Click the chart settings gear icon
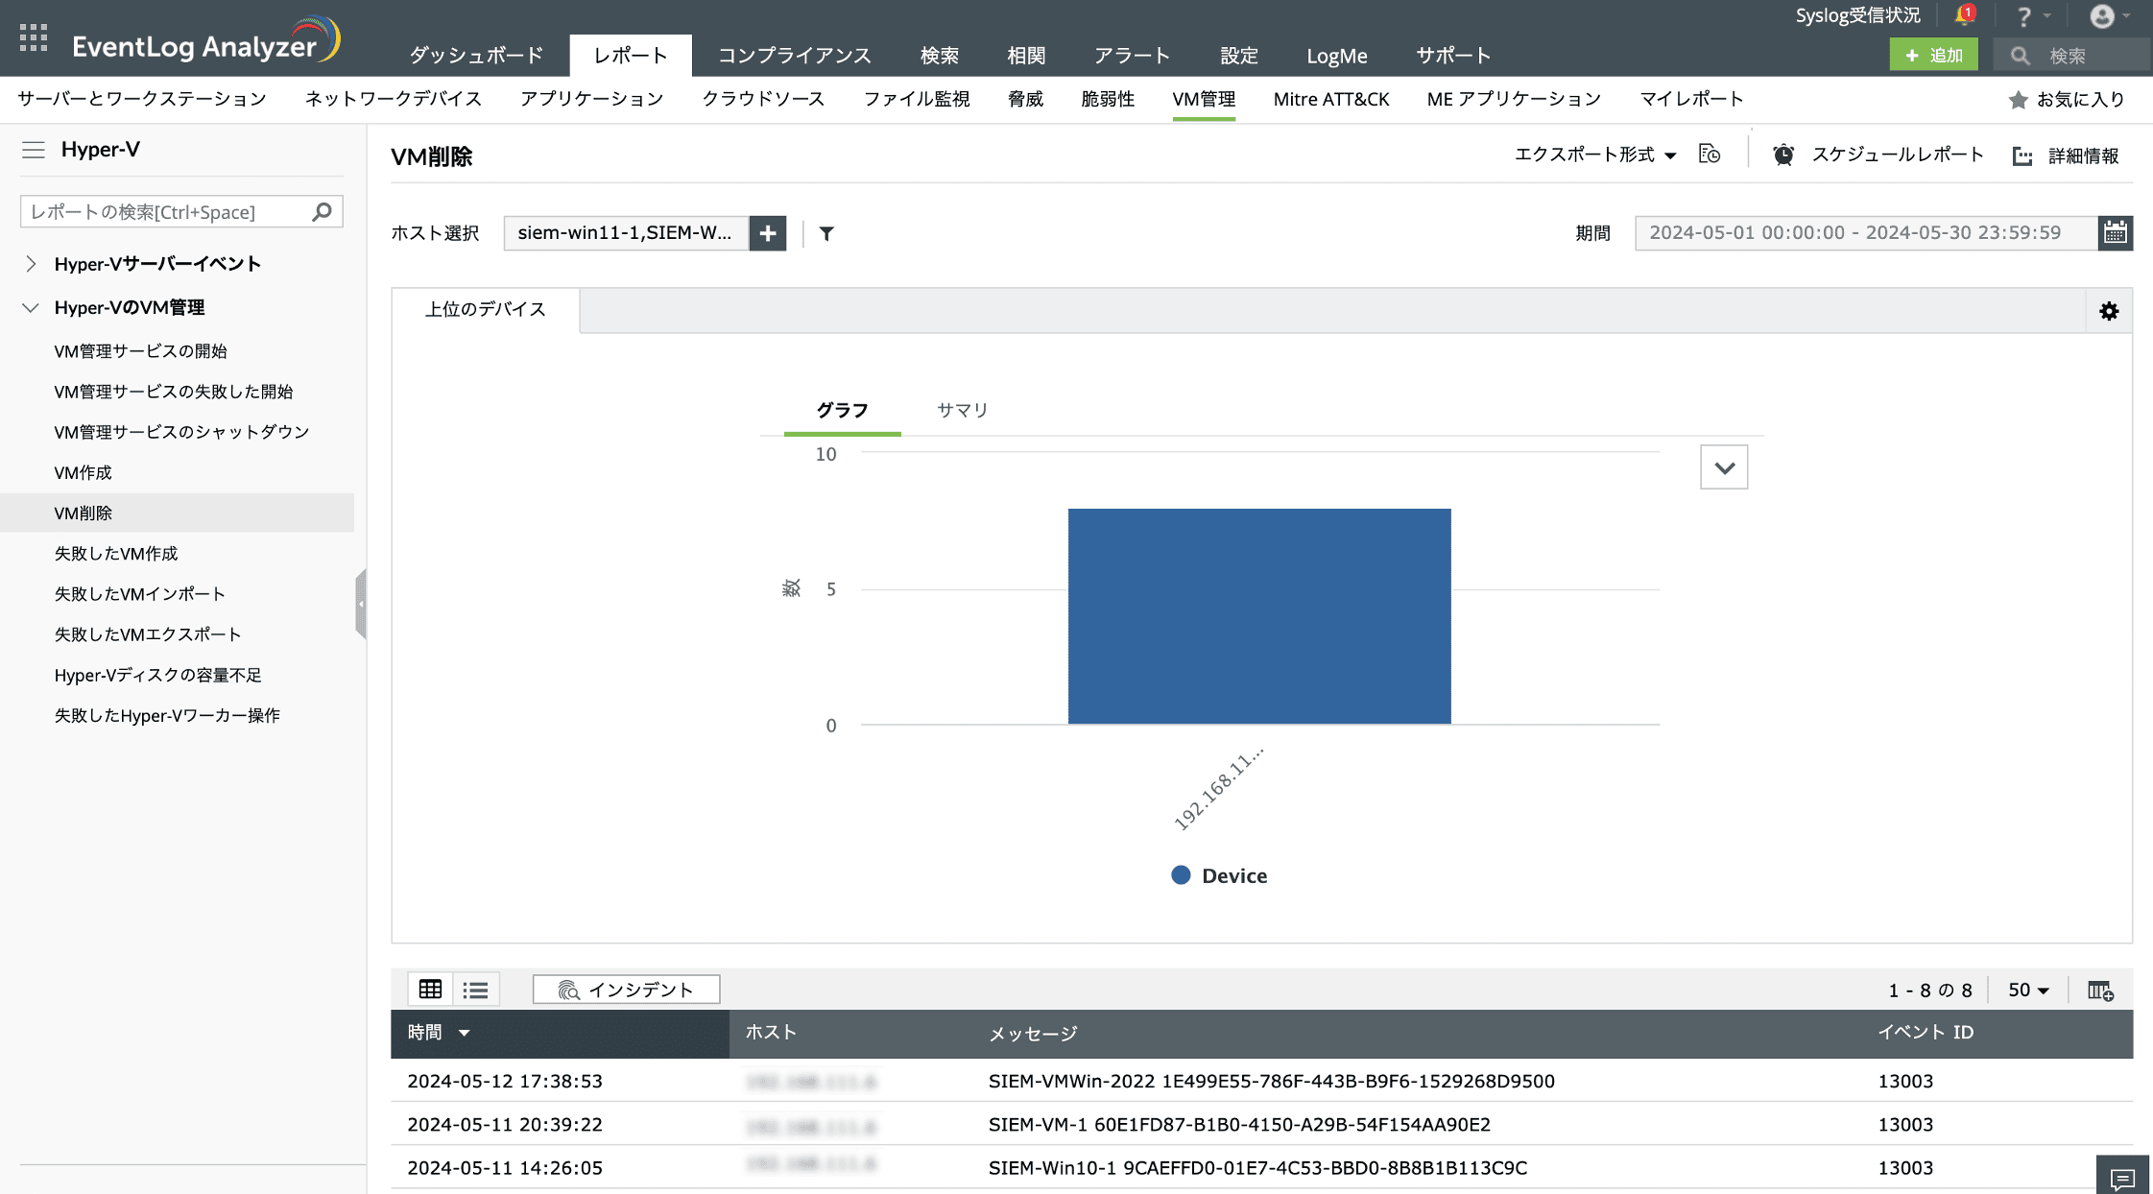The width and height of the screenshot is (2153, 1194). [x=2108, y=311]
